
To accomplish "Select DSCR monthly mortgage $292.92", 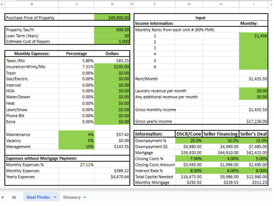I will point(189,183).
